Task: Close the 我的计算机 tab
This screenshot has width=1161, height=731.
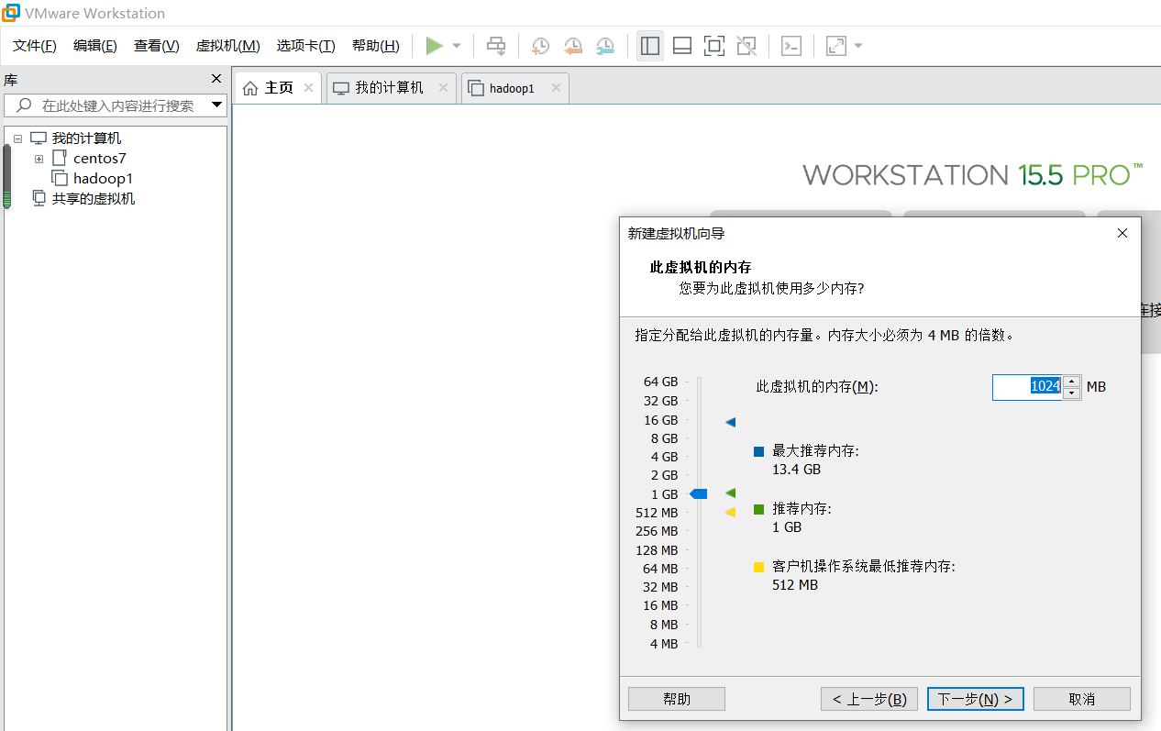Action: [x=444, y=88]
